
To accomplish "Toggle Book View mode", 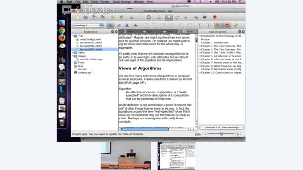I will pyautogui.click(x=169, y=17).
